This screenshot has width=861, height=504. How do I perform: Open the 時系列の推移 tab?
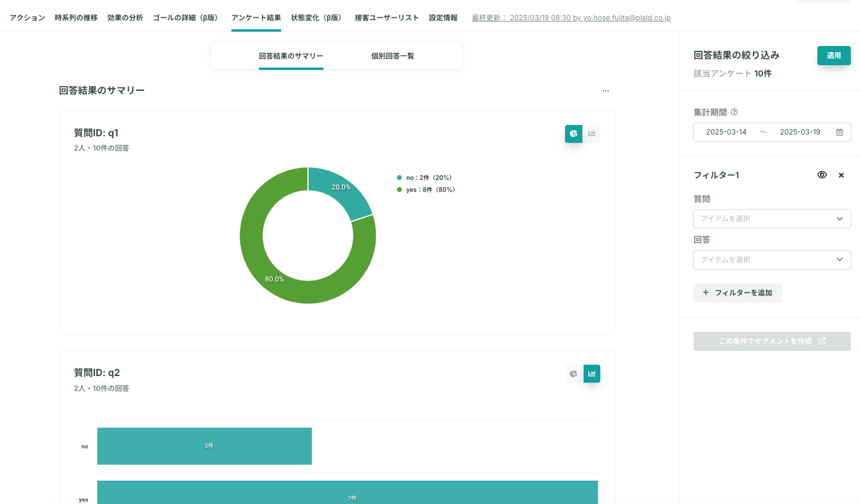click(x=76, y=18)
